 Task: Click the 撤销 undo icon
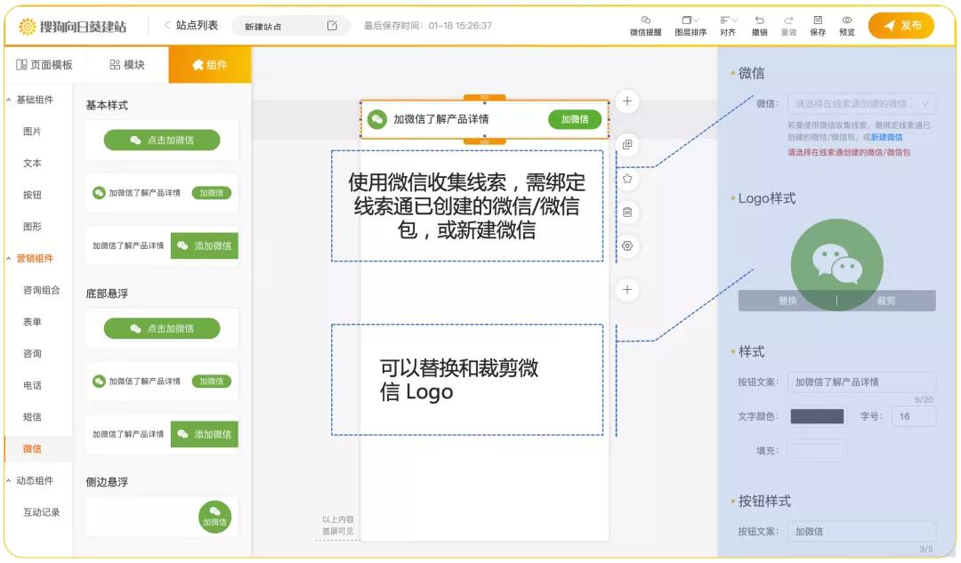(x=759, y=26)
